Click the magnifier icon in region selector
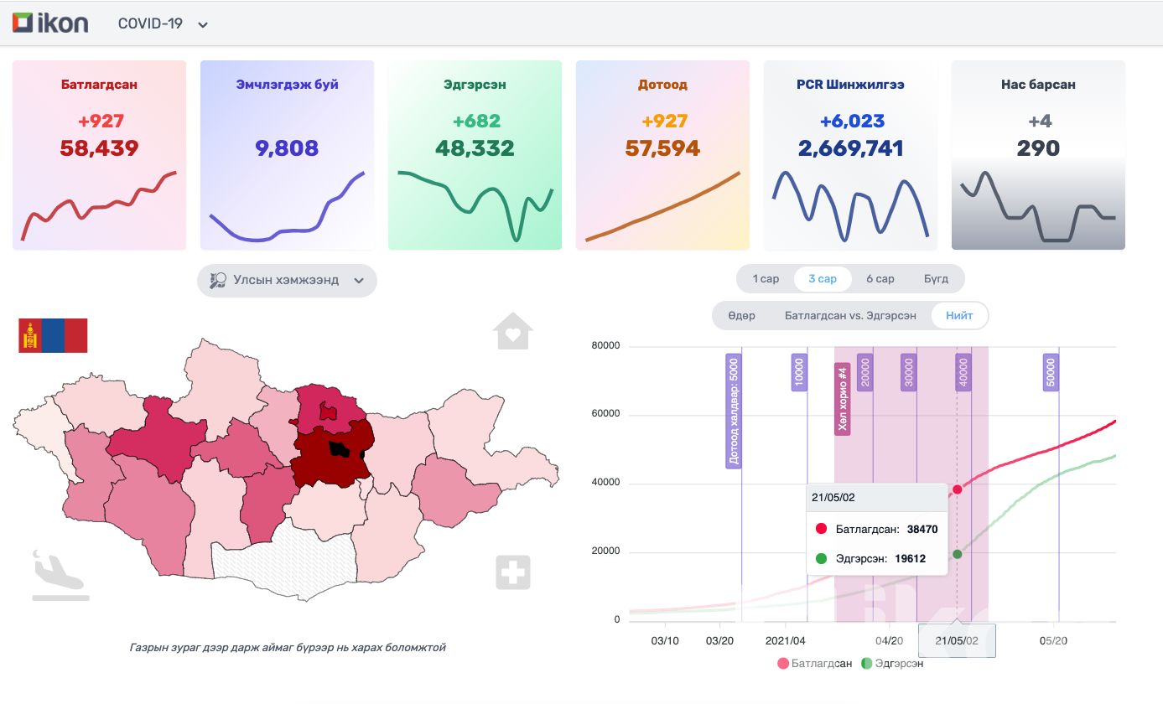This screenshot has width=1163, height=704. coord(218,281)
